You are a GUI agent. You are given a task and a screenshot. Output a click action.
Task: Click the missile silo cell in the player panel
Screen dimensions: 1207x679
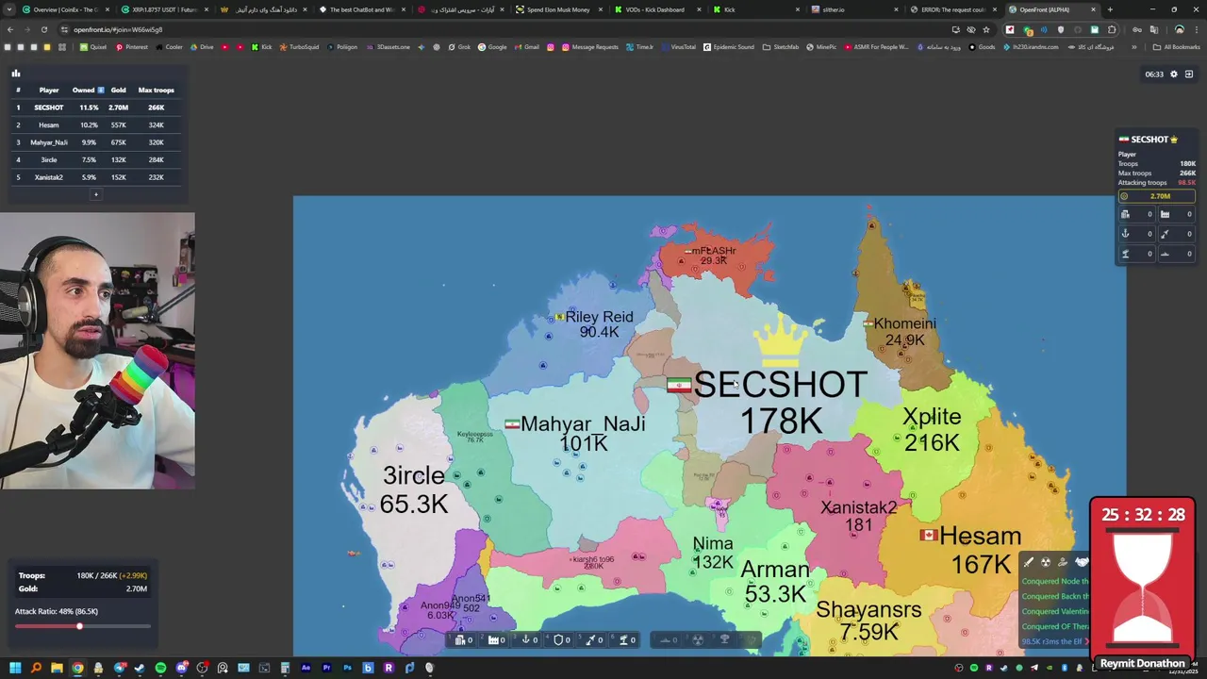[x=1176, y=234]
